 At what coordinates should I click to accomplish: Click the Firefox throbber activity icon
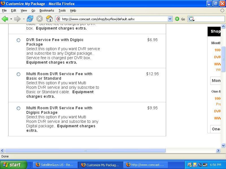point(222,10)
